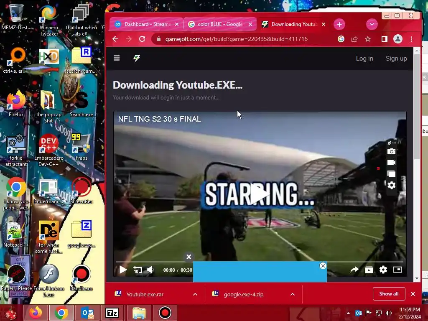Mute the video player volume
This screenshot has height=321, width=428.
150,270
